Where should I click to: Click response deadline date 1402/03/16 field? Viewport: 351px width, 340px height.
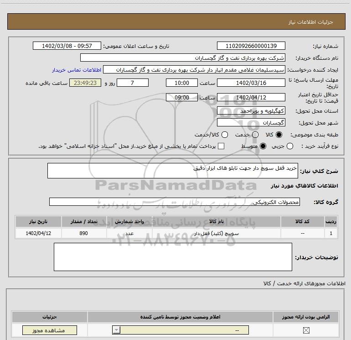click(251, 83)
